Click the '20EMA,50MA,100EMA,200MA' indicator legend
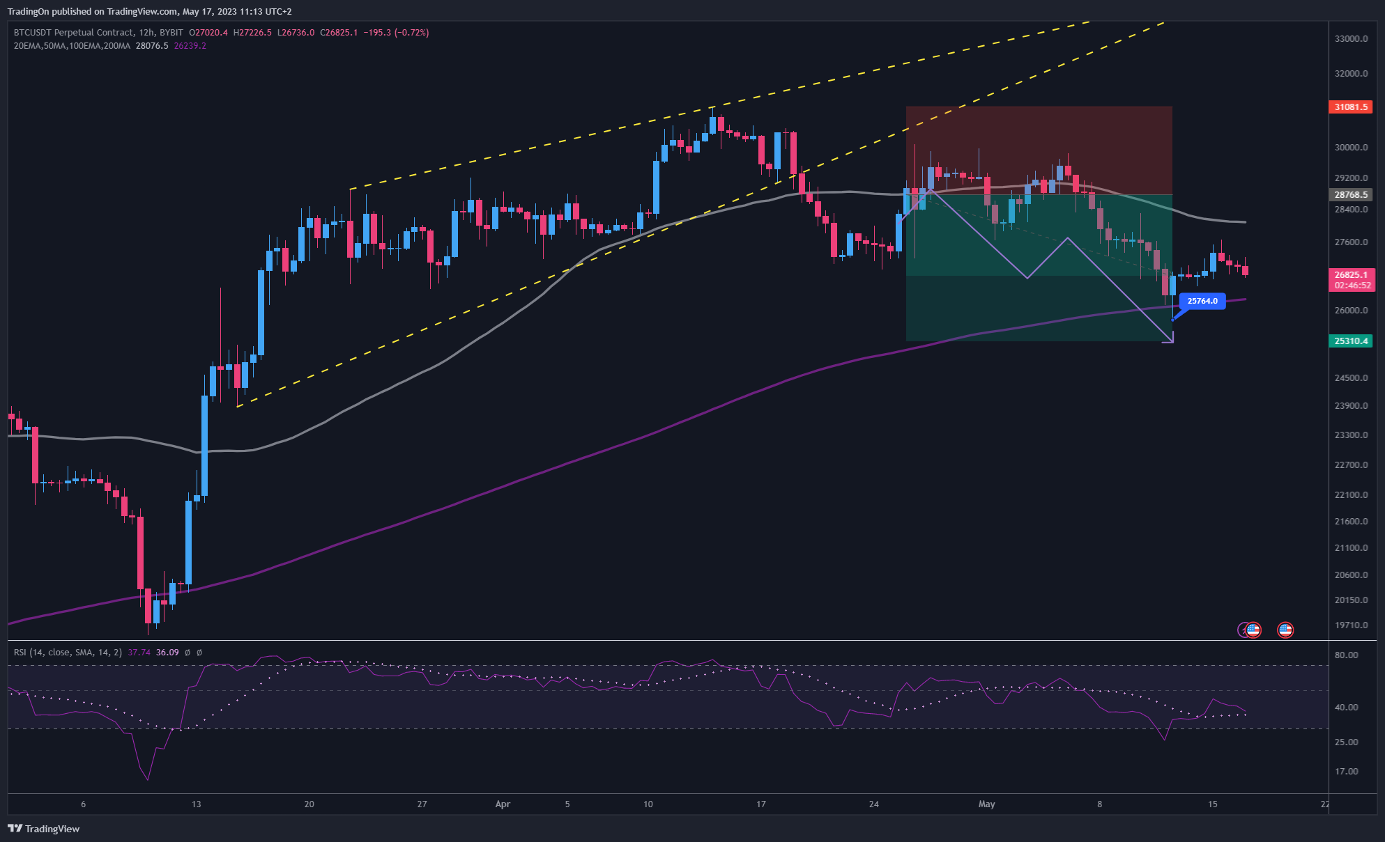This screenshot has width=1385, height=842. (x=72, y=46)
